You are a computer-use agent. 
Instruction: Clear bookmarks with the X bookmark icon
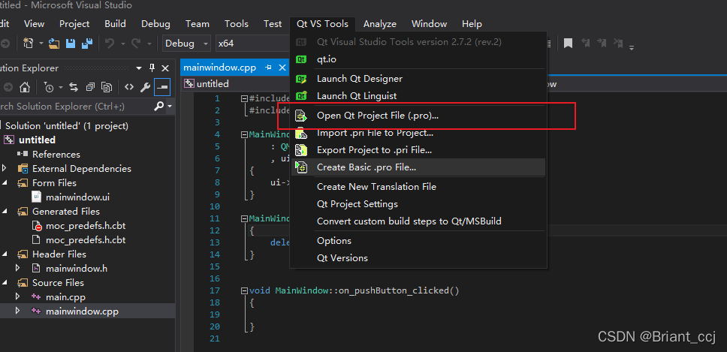point(619,44)
